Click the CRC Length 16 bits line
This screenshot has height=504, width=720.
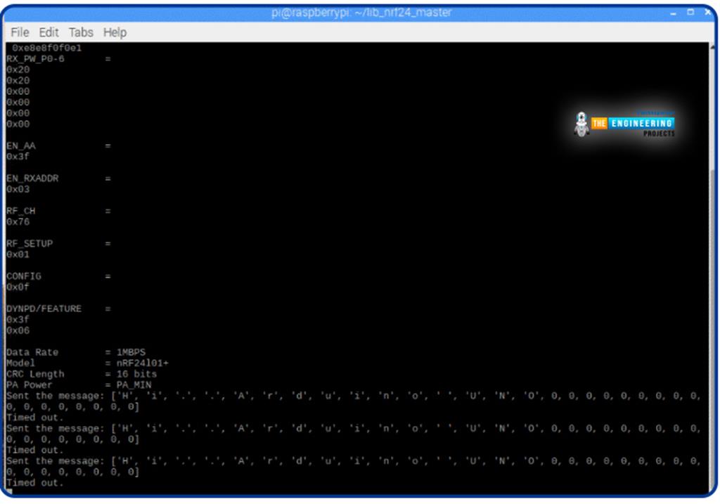(x=82, y=374)
